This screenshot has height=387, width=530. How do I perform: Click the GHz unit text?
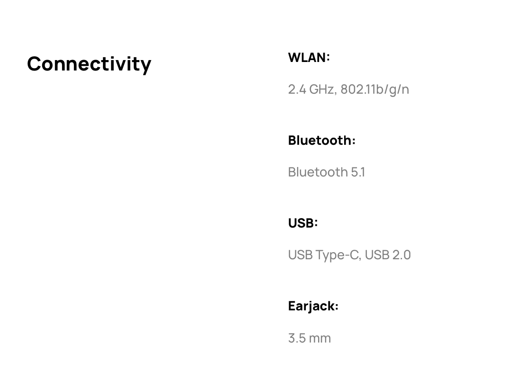(321, 89)
